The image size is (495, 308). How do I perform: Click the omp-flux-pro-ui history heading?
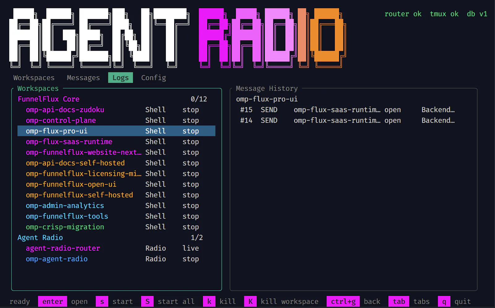tap(267, 99)
